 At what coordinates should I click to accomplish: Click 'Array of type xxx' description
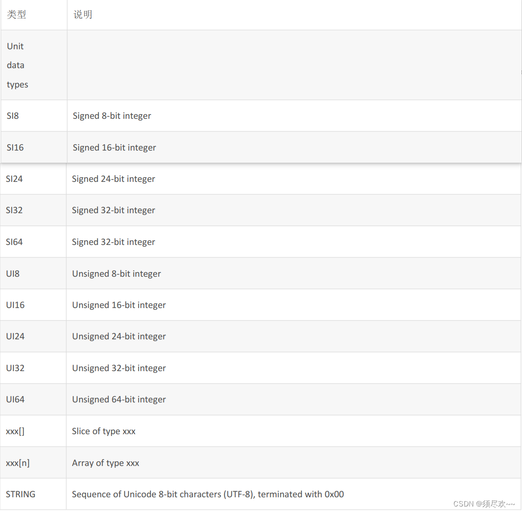(105, 463)
